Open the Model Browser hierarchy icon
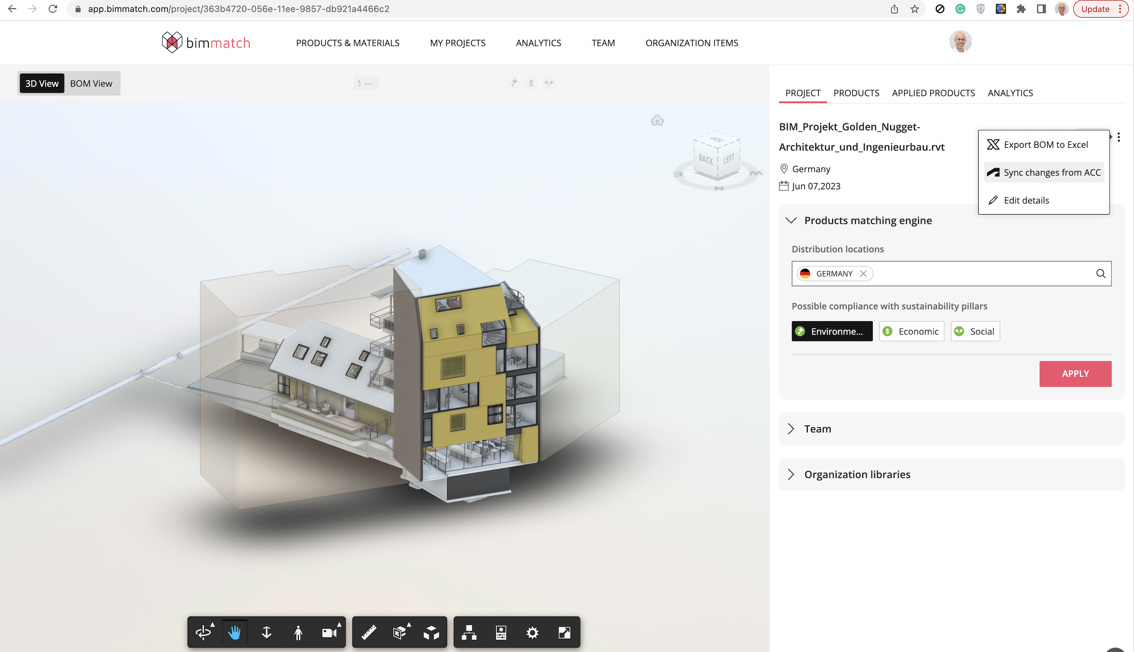The image size is (1134, 652). point(469,632)
